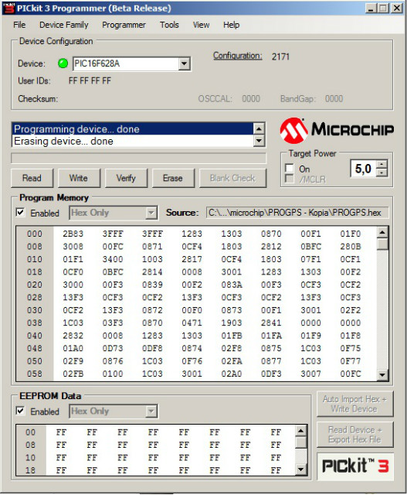Click memory cell 0D73 in row 048
Image resolution: width=407 pixels, height=495 pixels.
[x=113, y=348]
